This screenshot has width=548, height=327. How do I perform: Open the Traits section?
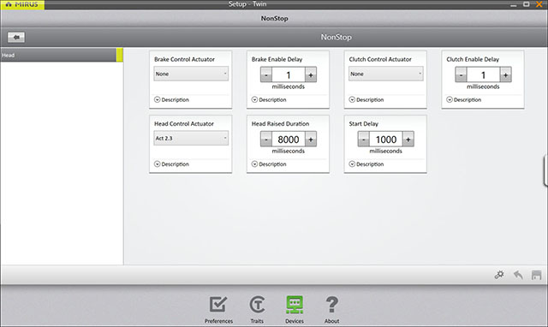(x=257, y=310)
